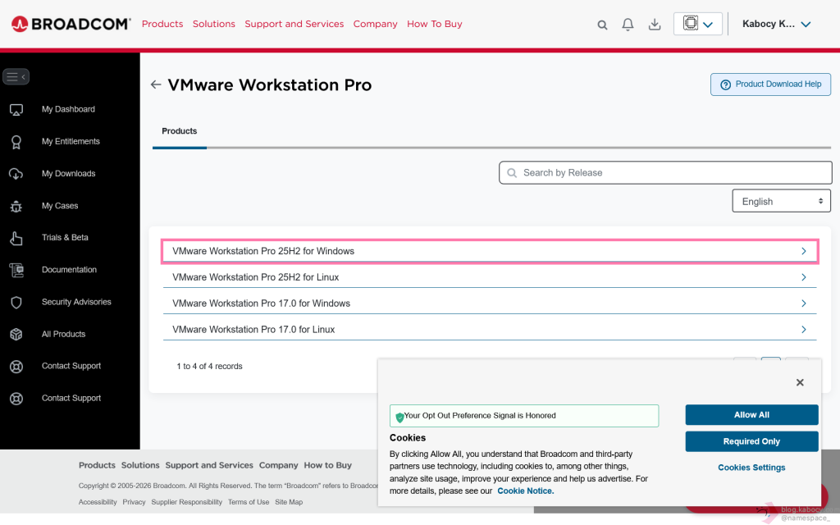The width and height of the screenshot is (840, 525).
Task: Select the Products tab
Action: tap(180, 131)
